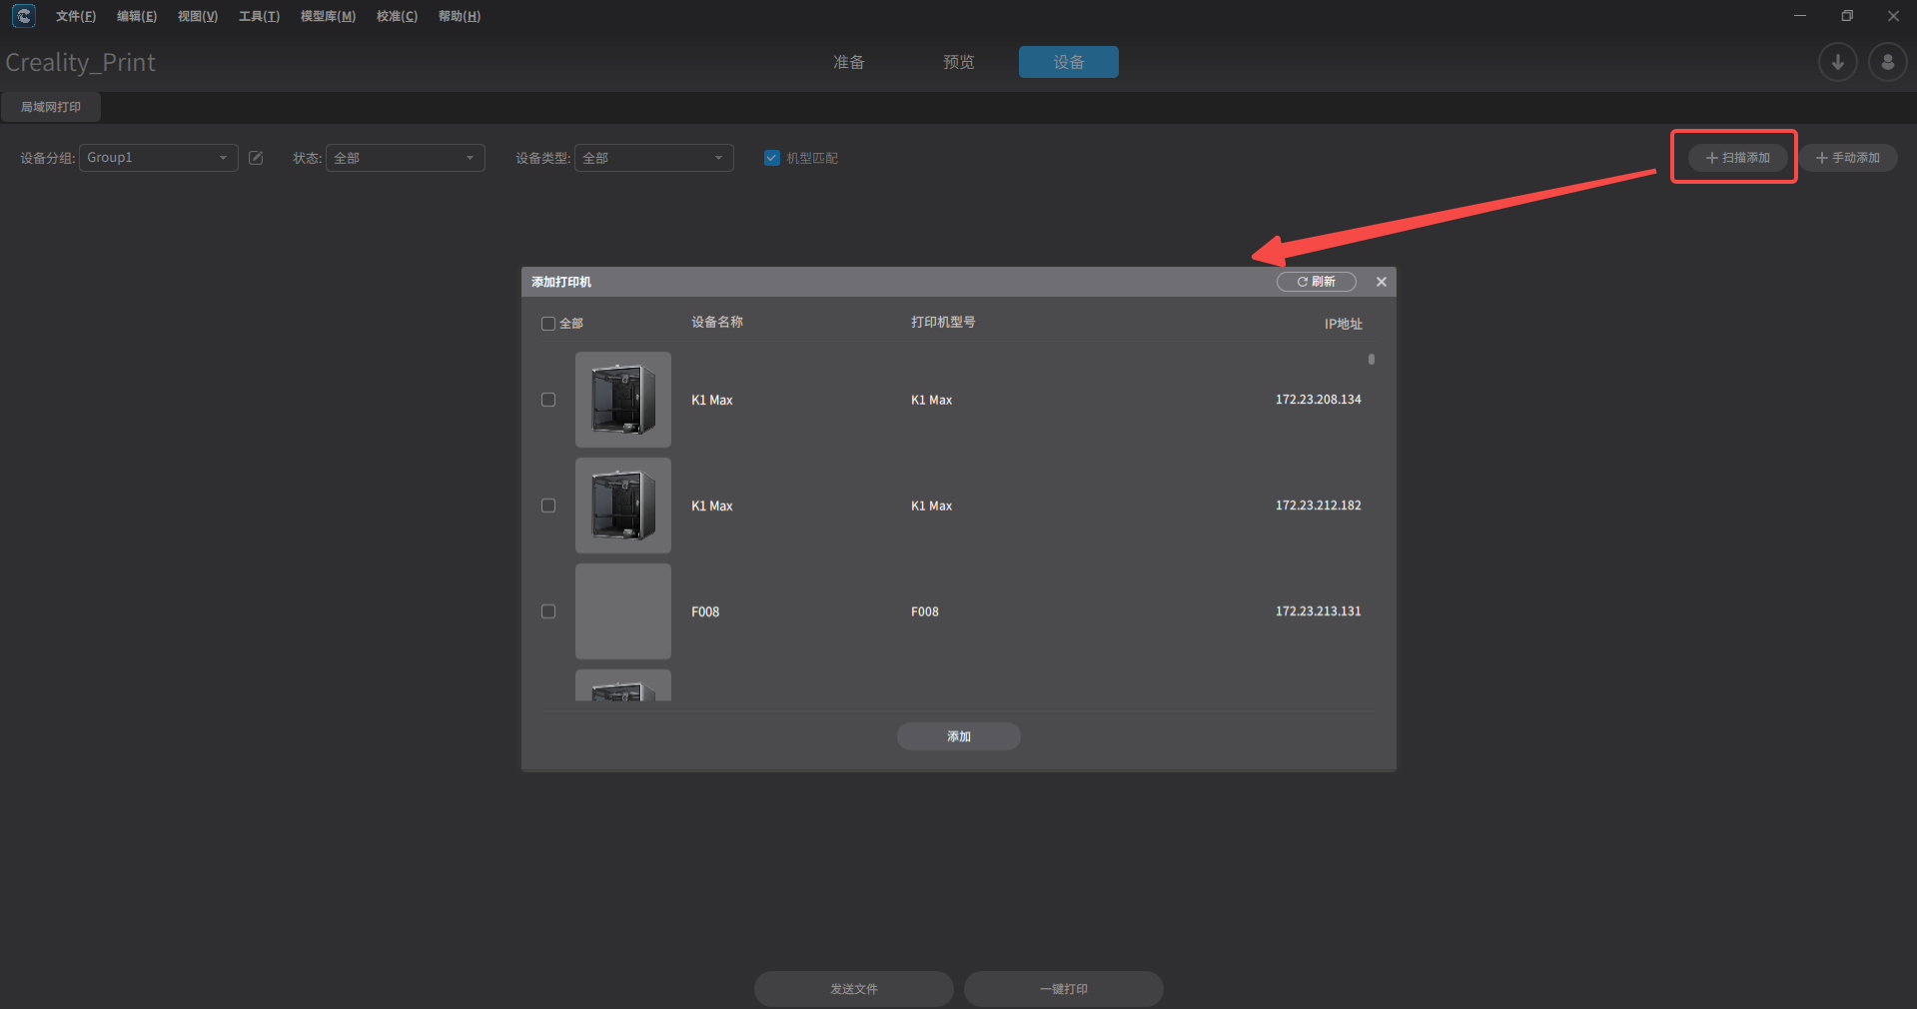The width and height of the screenshot is (1917, 1009).
Task: Switch to the 预览 tab
Action: point(959,62)
